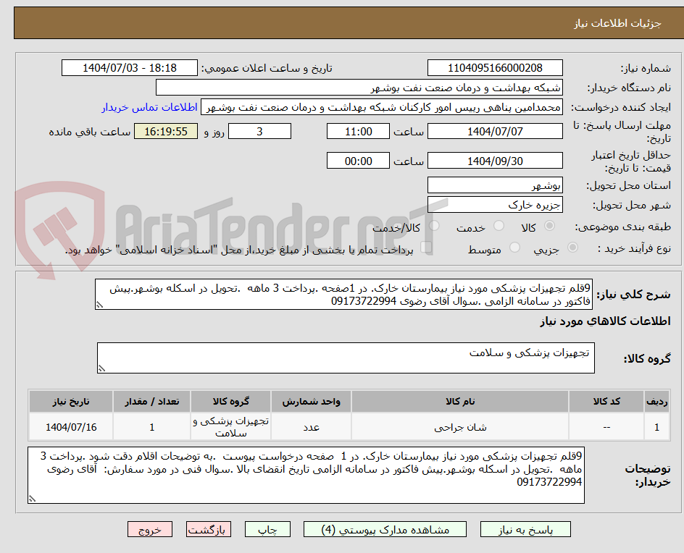This screenshot has height=553, width=684.
Task: Click the روز field showing 3
Action: (x=259, y=131)
